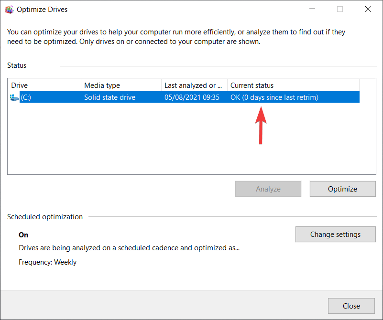Close the window using the X icon
Viewport: 383px width, 320px height.
[368, 9]
